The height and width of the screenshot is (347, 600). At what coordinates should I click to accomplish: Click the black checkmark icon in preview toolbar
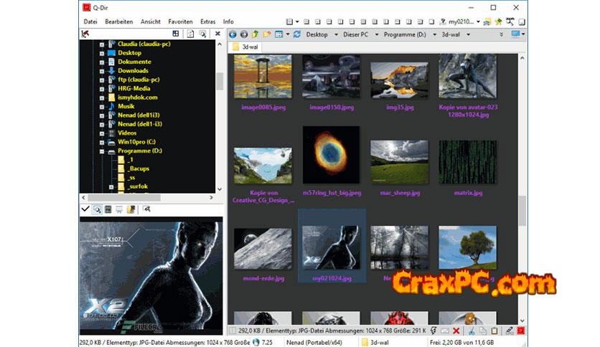pos(85,209)
